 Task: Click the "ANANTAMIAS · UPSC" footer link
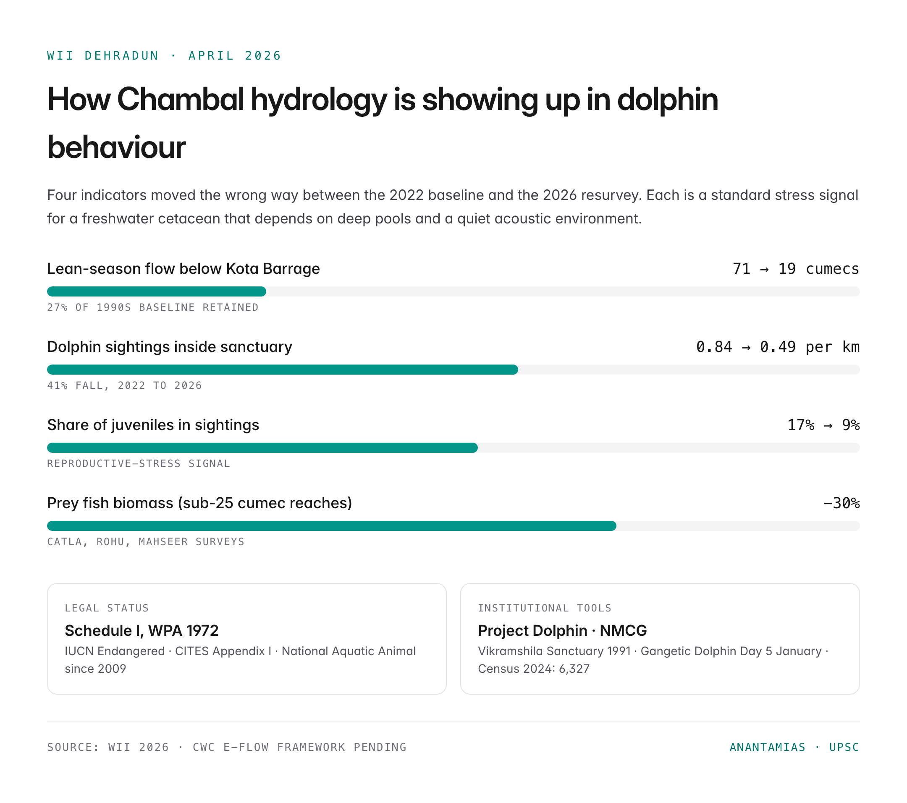794,748
